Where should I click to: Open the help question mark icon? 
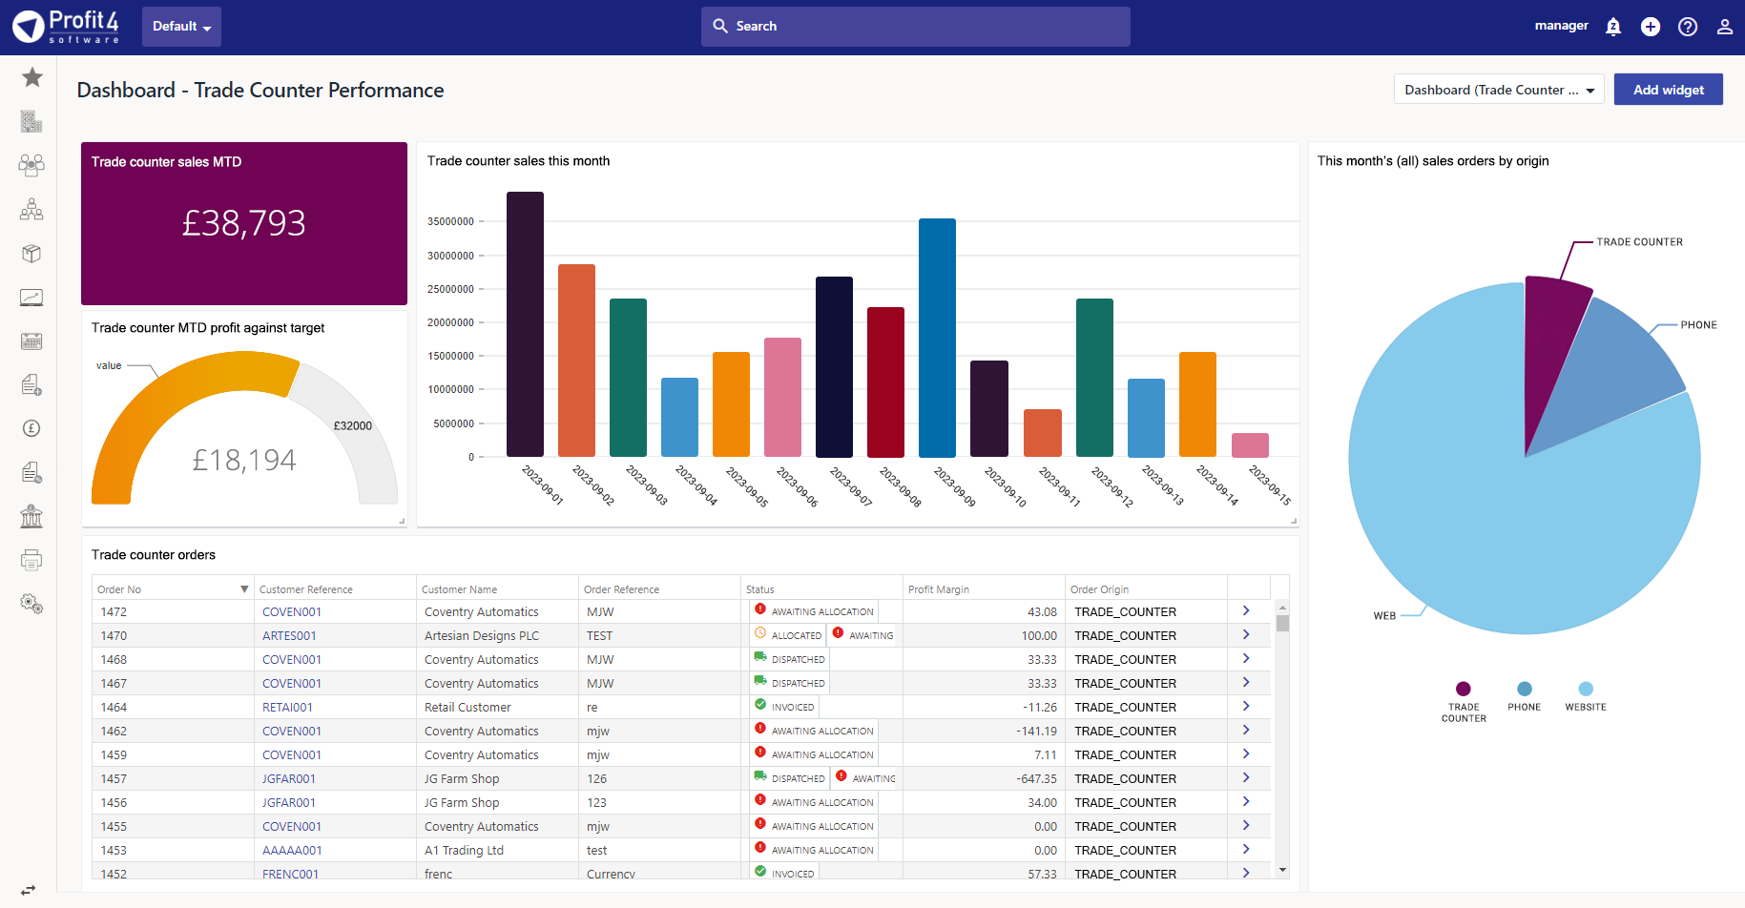click(x=1688, y=27)
